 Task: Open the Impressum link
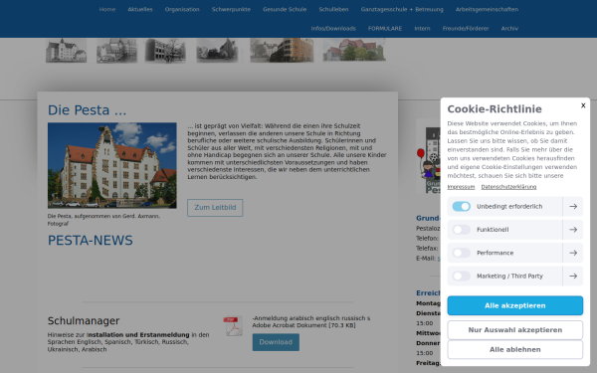point(461,187)
